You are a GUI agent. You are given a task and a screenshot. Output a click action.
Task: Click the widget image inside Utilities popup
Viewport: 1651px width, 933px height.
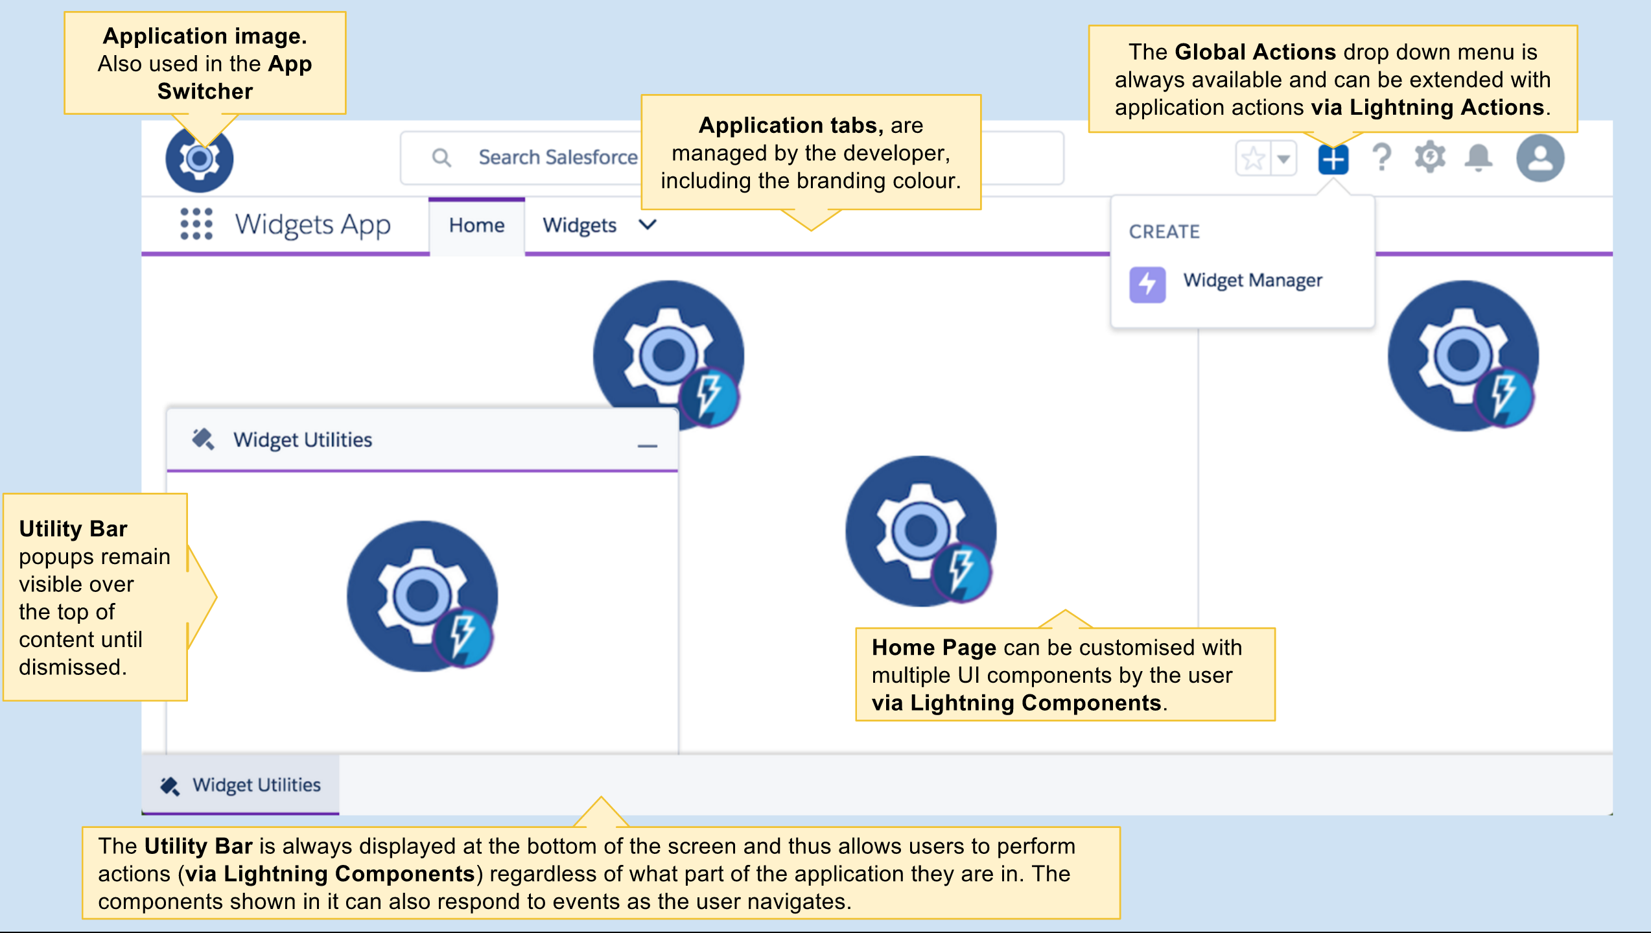(x=422, y=596)
